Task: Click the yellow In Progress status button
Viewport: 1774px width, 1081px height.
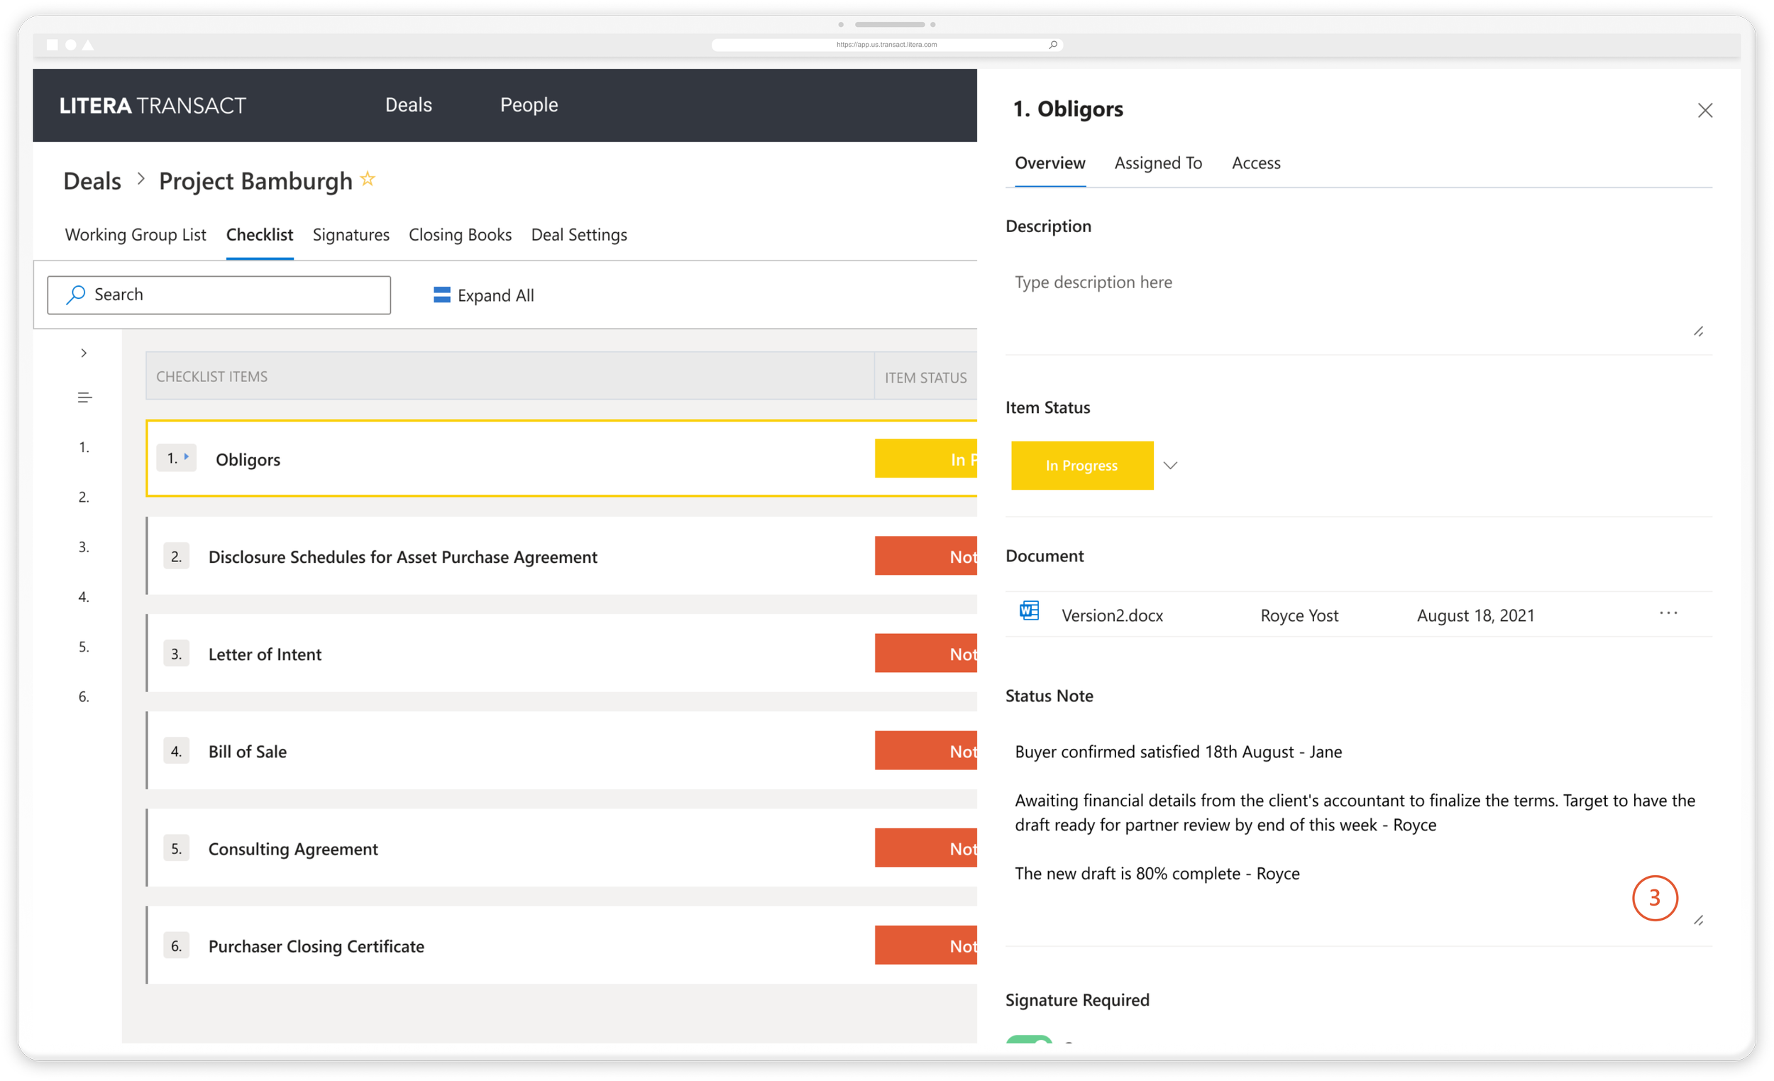Action: pyautogui.click(x=1081, y=465)
